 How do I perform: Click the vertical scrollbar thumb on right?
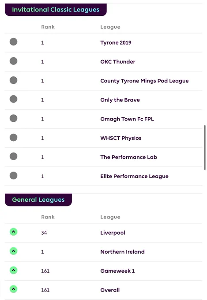coord(205,147)
